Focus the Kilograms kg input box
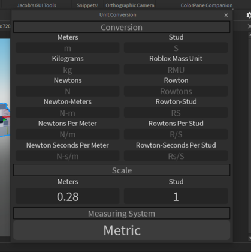 coord(68,70)
